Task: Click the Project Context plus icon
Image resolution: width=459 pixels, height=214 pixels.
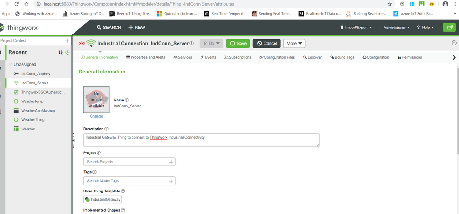Action: [67, 41]
